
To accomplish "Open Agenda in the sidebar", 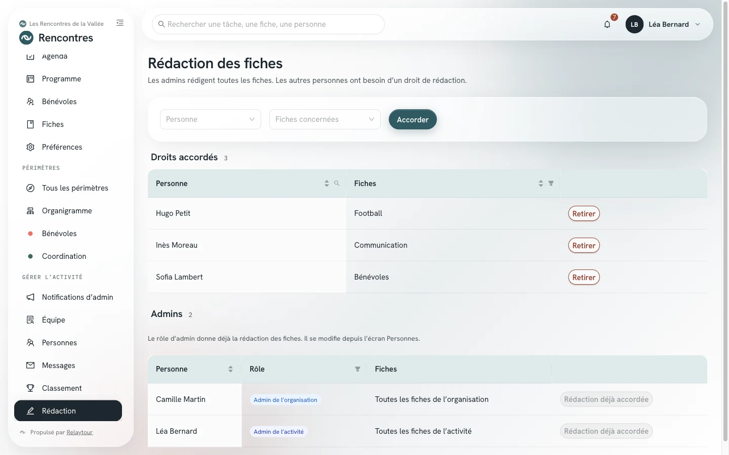I will coord(68,56).
